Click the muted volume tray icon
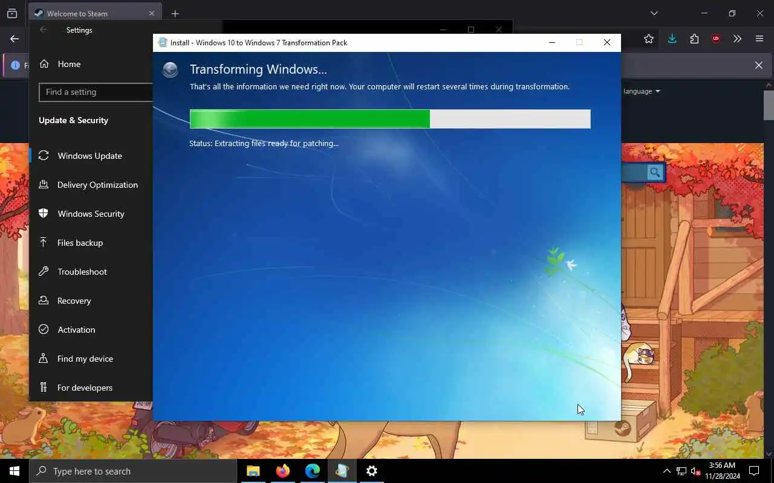 click(x=696, y=471)
